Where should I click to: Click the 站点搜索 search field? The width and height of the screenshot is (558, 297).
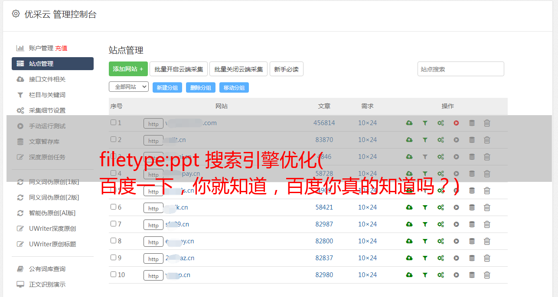click(x=461, y=69)
